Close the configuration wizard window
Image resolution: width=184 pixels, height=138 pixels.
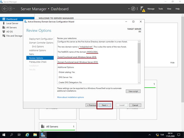(x=141, y=22)
